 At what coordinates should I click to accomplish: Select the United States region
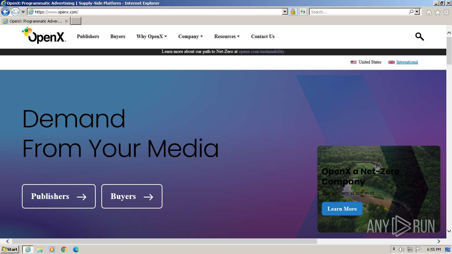pyautogui.click(x=370, y=62)
